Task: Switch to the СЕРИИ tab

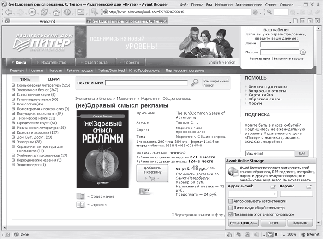Action: pos(53,79)
